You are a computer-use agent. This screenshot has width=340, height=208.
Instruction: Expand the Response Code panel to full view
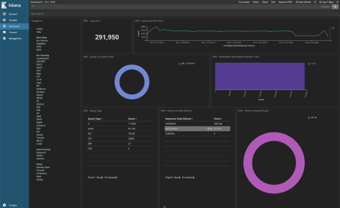(232, 111)
